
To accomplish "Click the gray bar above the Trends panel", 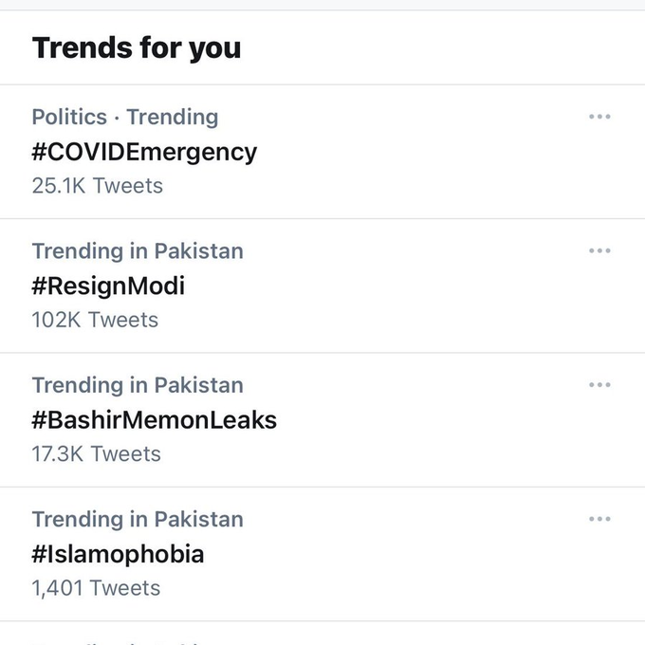I will pyautogui.click(x=322, y=5).
